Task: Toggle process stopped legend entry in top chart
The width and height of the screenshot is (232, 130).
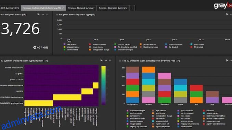Action: pos(98,44)
